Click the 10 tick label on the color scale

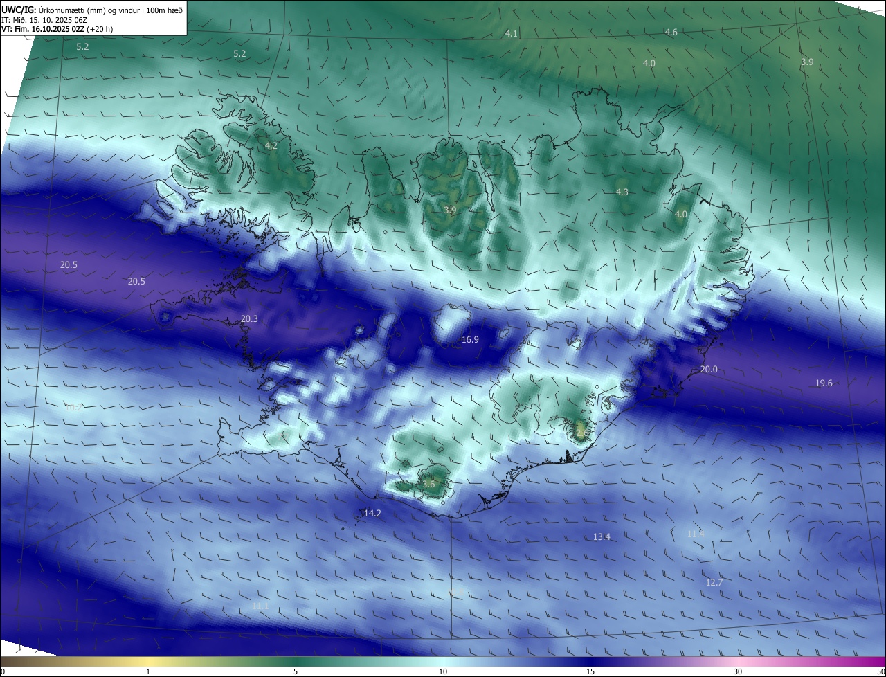pos(443,671)
